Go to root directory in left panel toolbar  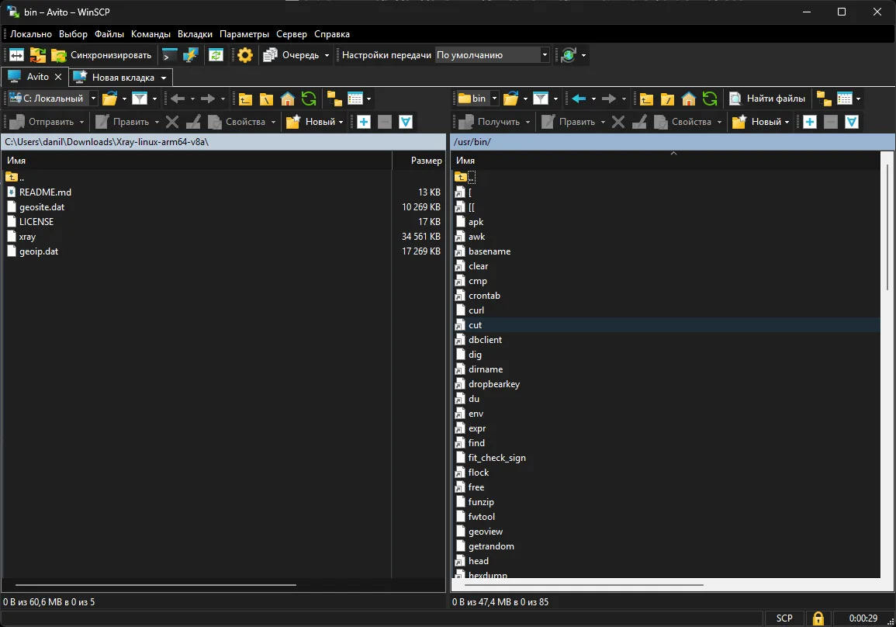[x=266, y=99]
